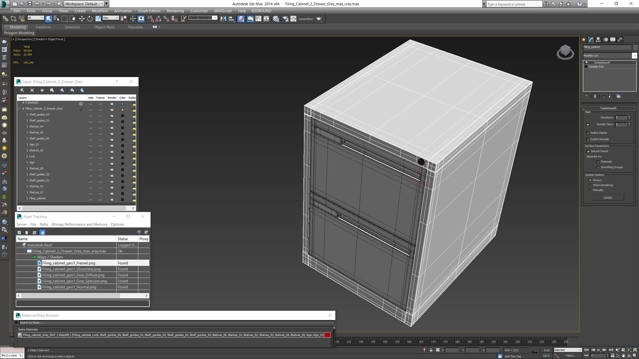Open the Motion command panel tab

[606, 40]
